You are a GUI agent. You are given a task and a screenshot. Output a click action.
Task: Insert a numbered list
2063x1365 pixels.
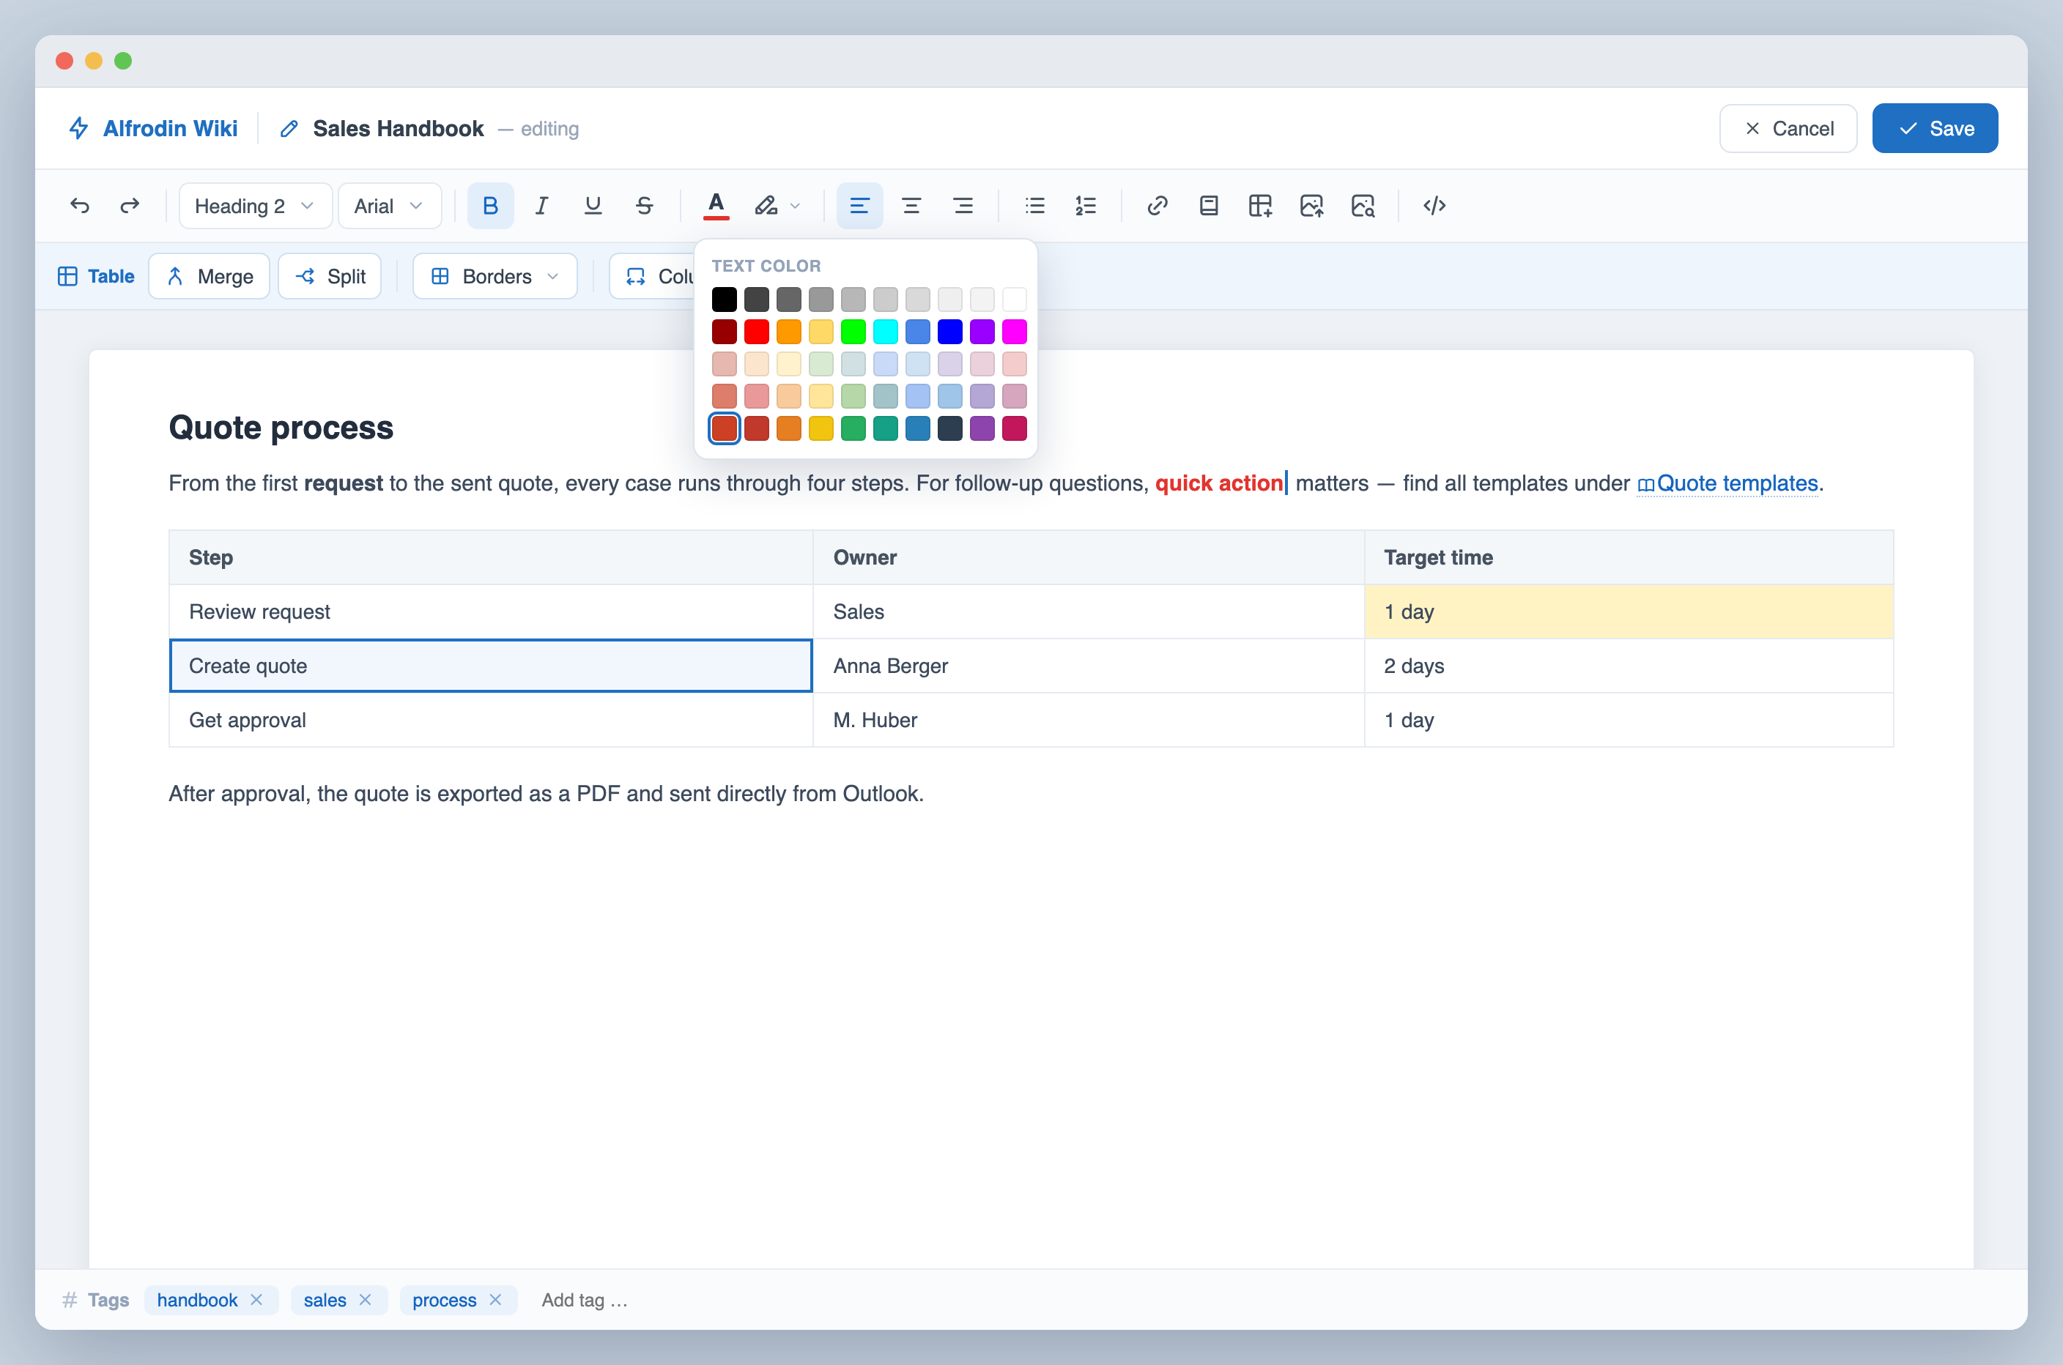coord(1086,206)
